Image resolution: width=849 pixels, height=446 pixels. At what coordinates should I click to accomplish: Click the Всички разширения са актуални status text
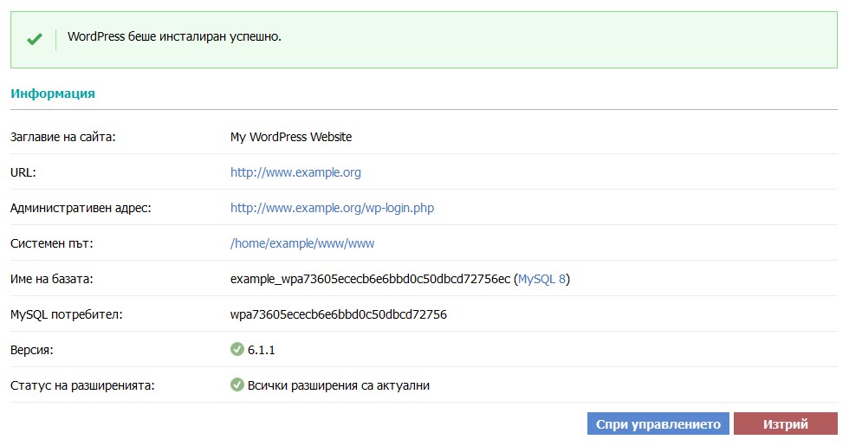339,385
